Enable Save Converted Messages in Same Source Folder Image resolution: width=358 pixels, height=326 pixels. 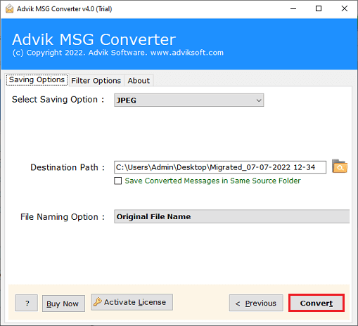(118, 181)
